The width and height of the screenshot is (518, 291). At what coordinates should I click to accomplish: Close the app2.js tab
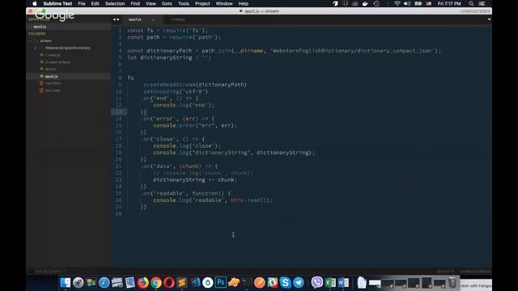[153, 19]
